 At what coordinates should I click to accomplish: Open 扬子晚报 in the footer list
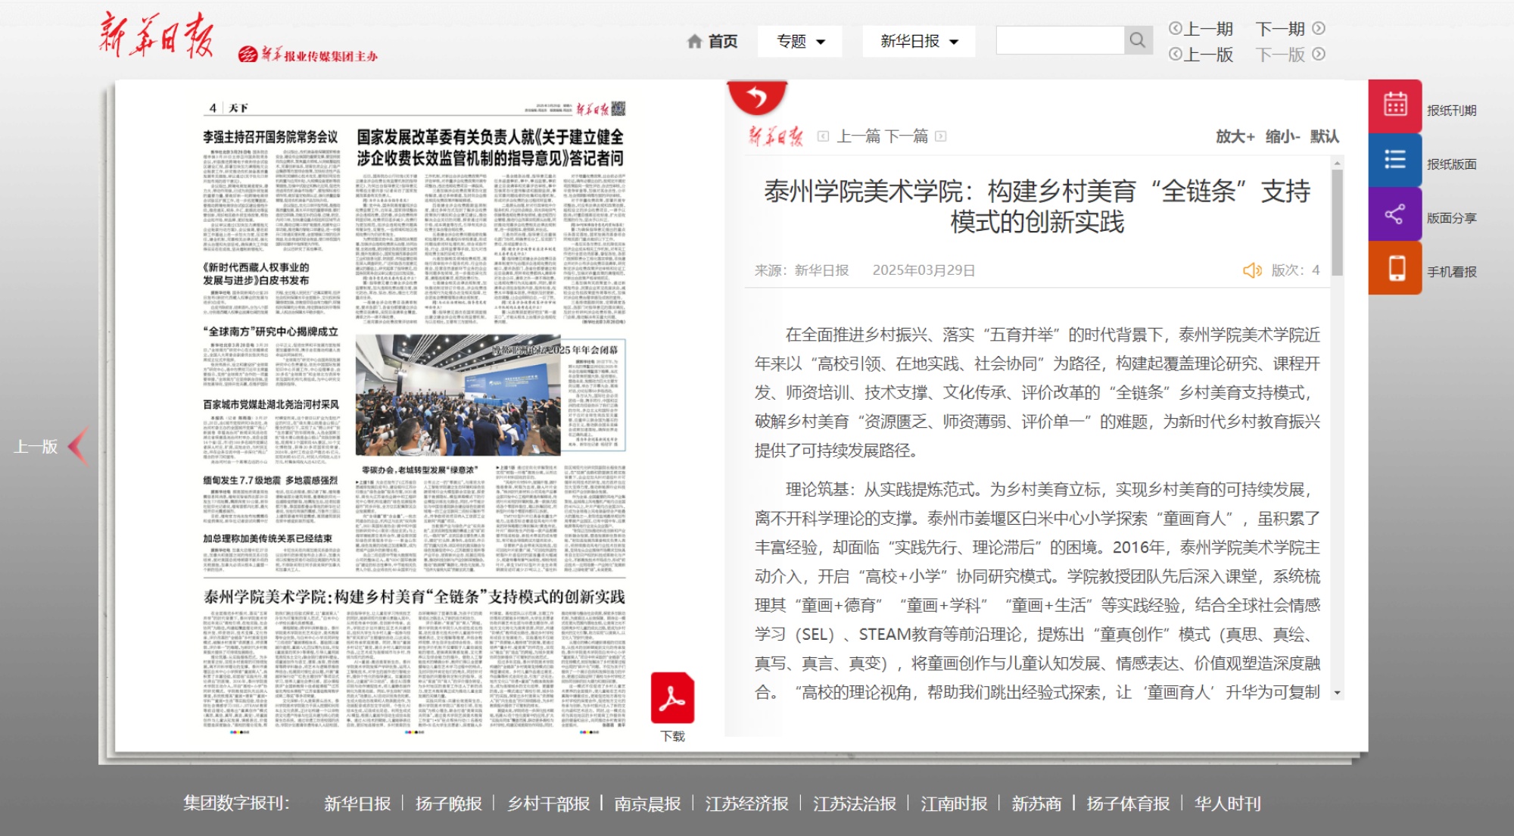(448, 803)
